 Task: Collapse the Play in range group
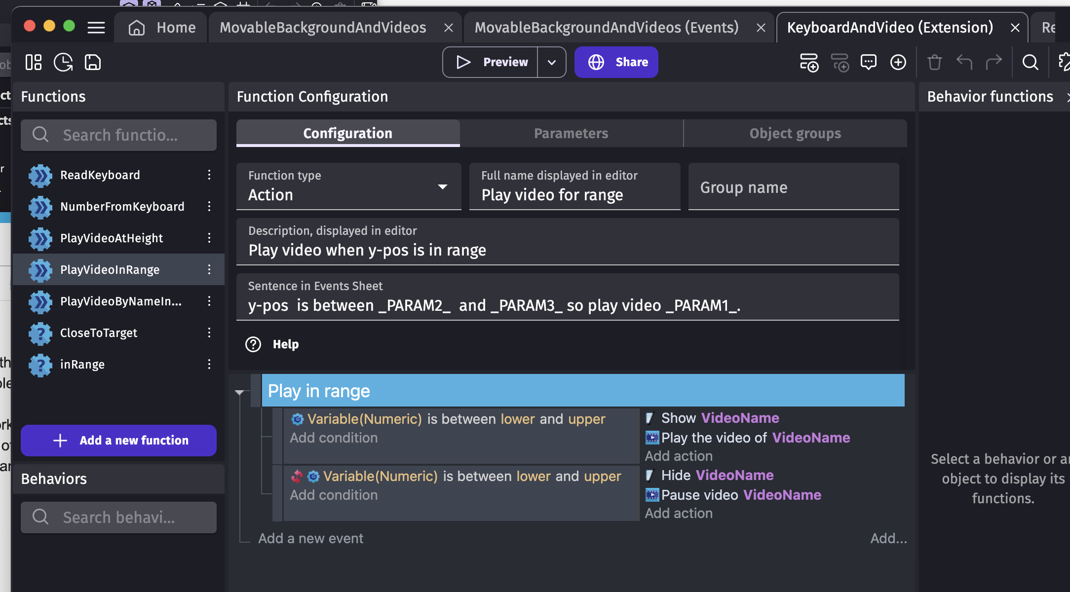[240, 392]
